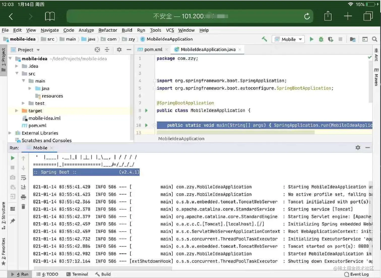
Task: Open the Terminal tool window
Action: [x=77, y=274]
